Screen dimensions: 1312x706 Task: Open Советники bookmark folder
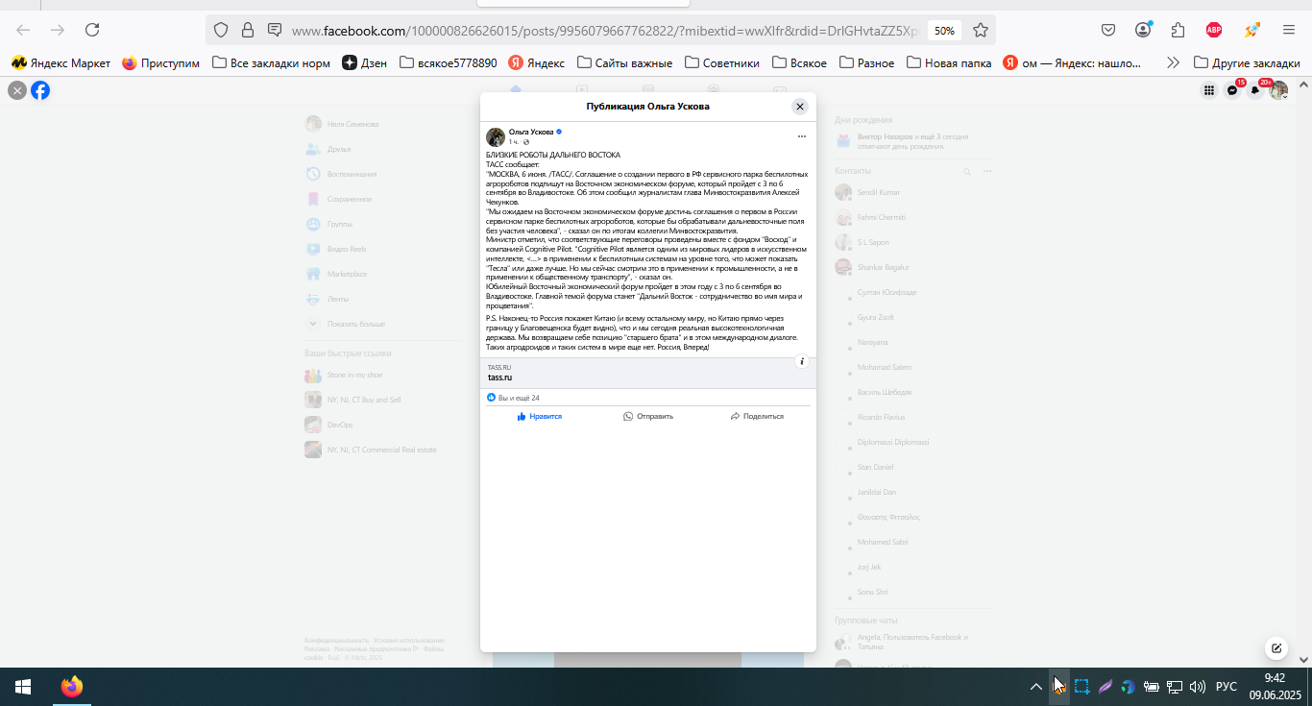click(721, 63)
